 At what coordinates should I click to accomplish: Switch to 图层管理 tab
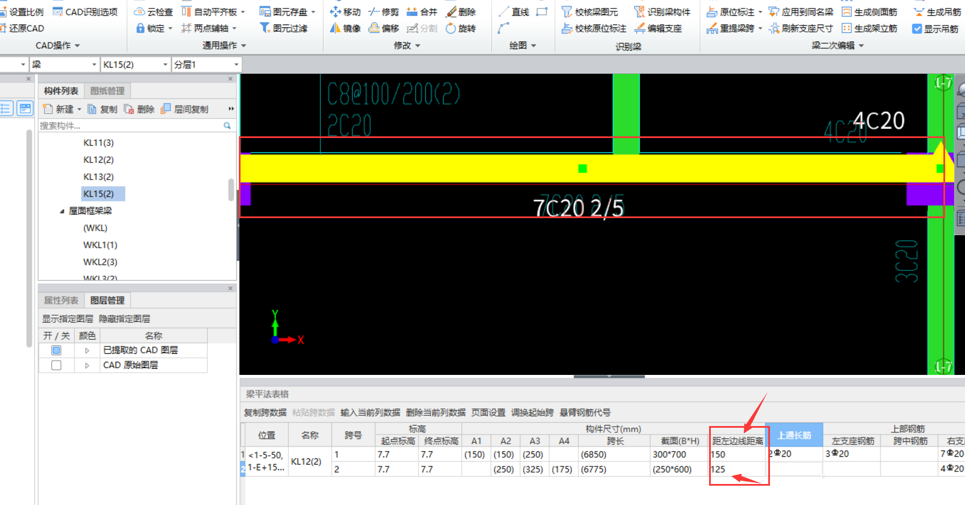pos(107,301)
